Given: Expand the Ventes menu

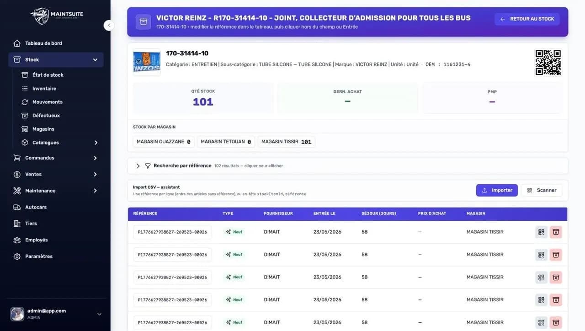Looking at the screenshot, I should (95, 175).
